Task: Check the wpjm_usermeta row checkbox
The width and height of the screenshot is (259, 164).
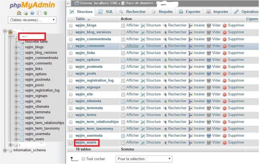Action: 71,136
